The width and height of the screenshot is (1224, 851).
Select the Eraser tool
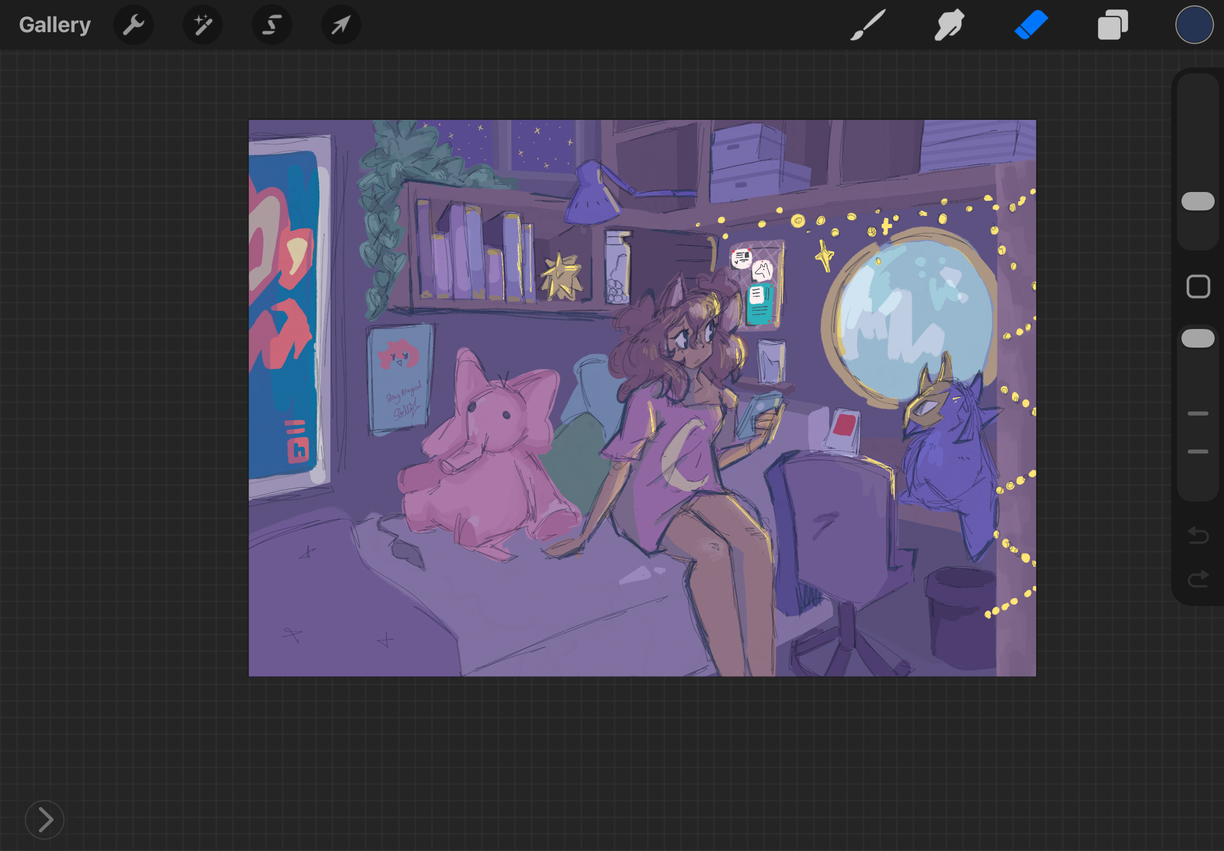[1031, 25]
